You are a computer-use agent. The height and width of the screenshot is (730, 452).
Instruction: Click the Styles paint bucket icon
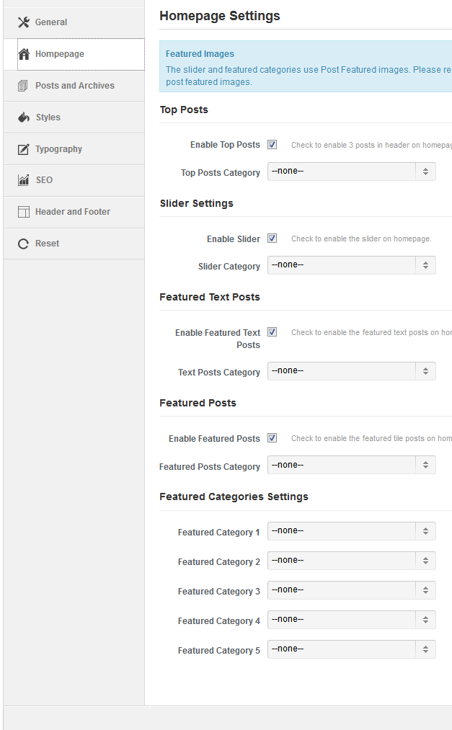(x=24, y=117)
